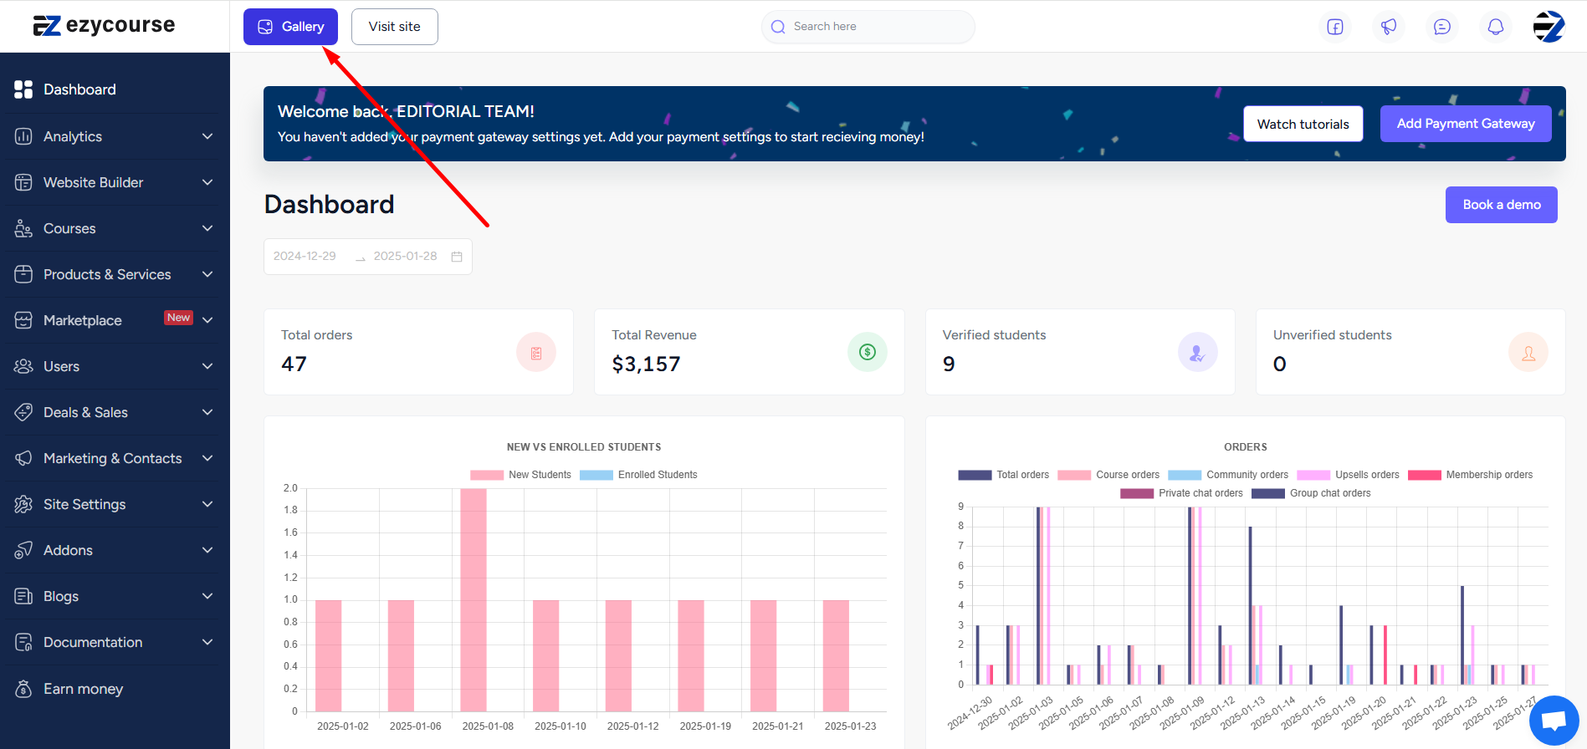Click the ezycourse logo
Screen dimensions: 1587x749
pos(104,26)
